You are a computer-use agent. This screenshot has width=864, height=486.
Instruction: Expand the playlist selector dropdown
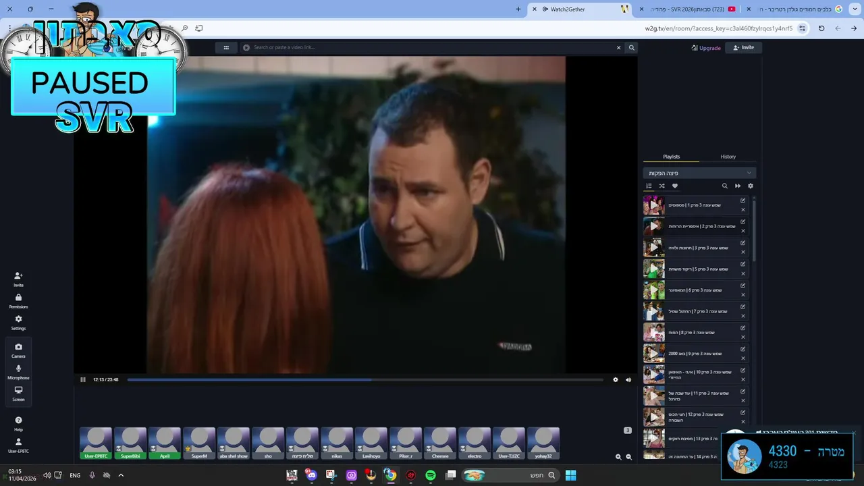699,173
